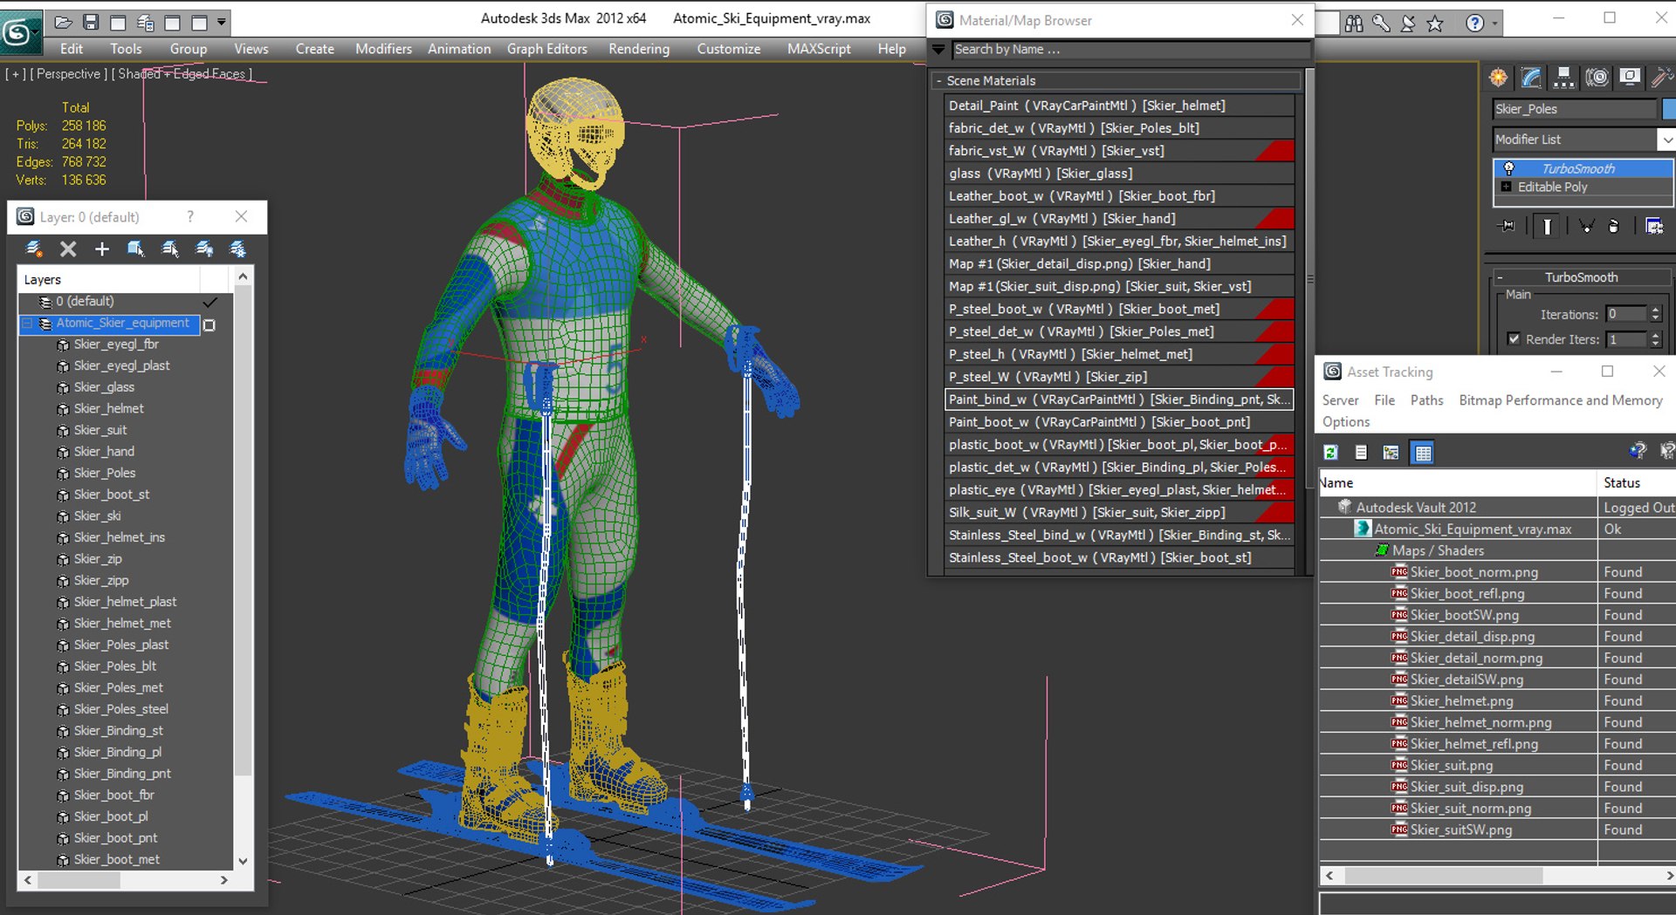Collapse the Scene Materials group
Viewport: 1676px width, 915px height.
(x=938, y=81)
